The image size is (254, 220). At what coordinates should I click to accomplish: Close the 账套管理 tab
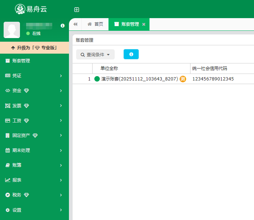pyautogui.click(x=144, y=24)
